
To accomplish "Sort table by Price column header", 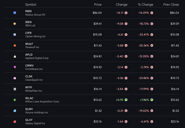I will click(x=98, y=5).
